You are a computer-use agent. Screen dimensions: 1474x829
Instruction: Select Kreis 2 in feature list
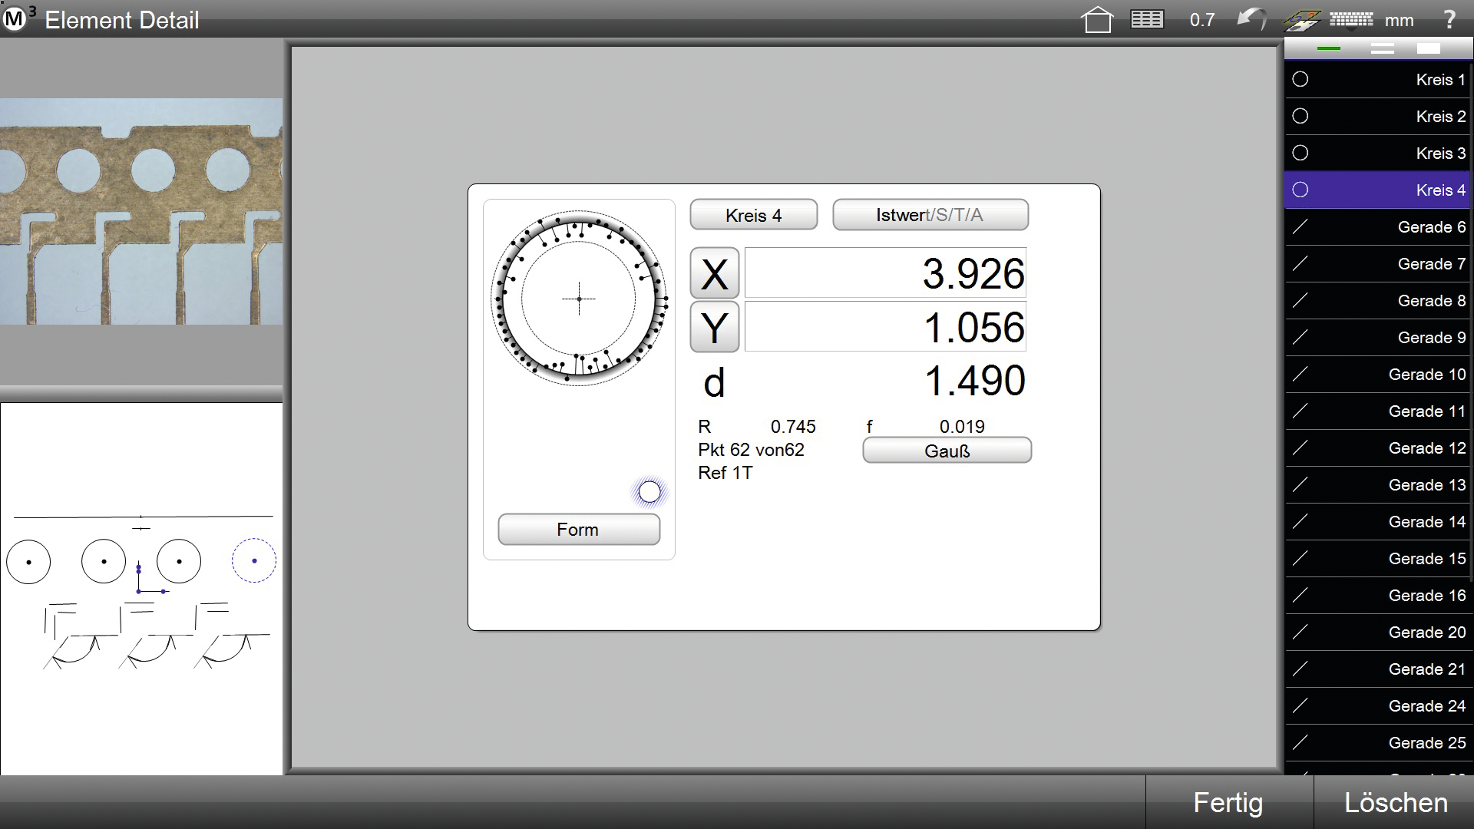[1378, 117]
